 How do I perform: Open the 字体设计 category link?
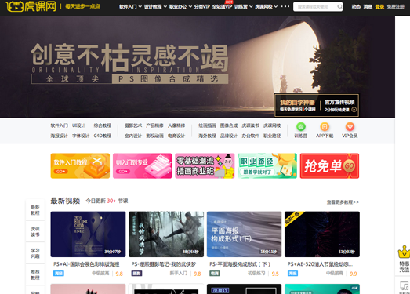tap(81, 136)
